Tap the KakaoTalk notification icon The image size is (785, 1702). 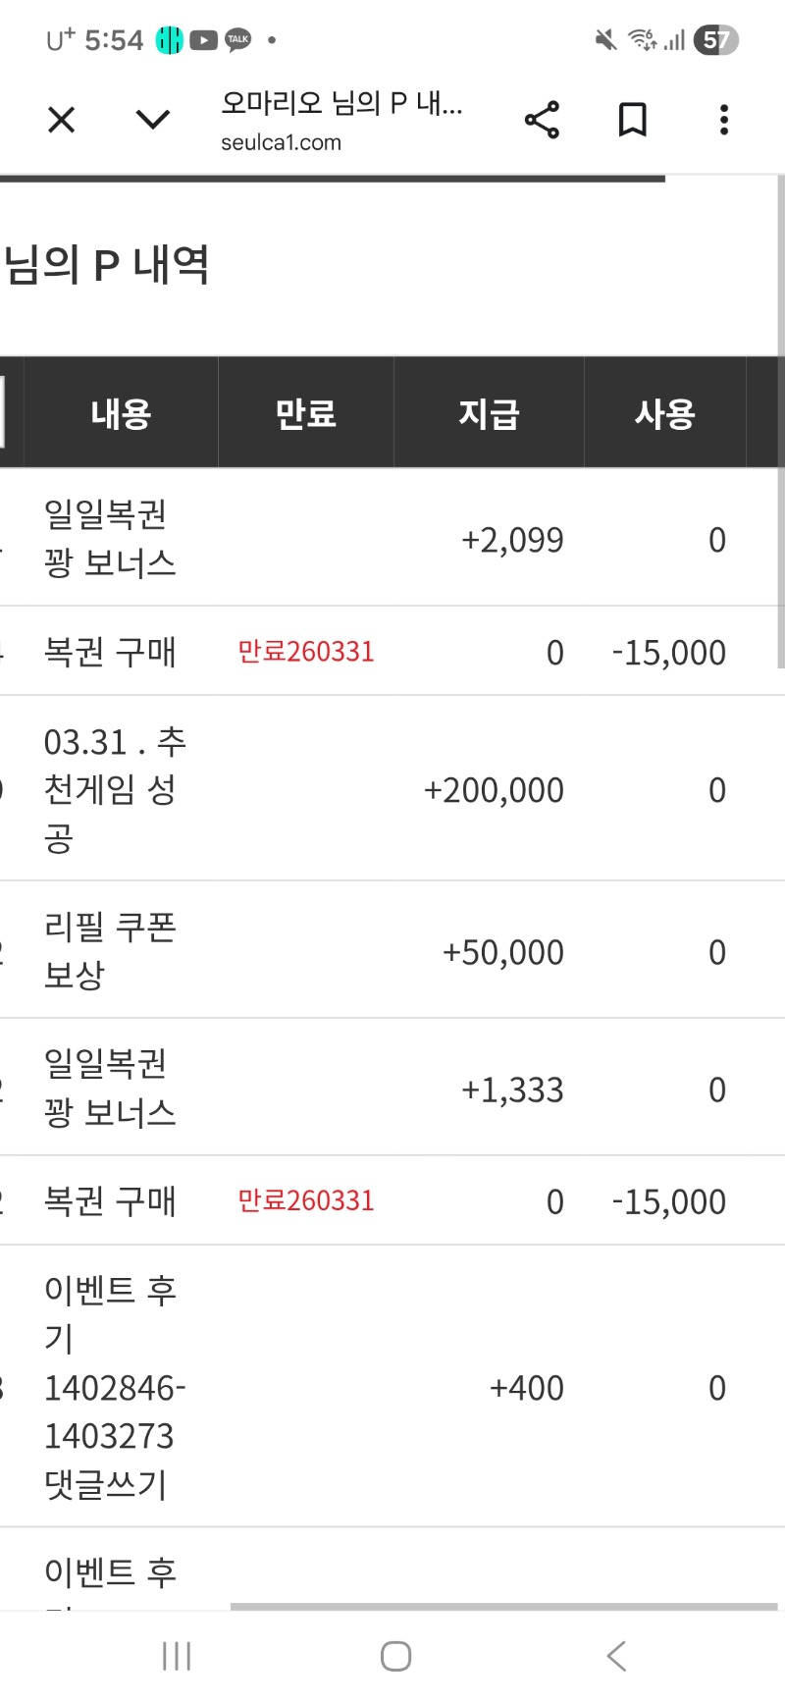tap(237, 40)
